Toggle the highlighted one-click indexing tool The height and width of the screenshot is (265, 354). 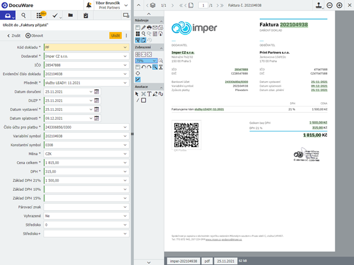pyautogui.click(x=138, y=40)
